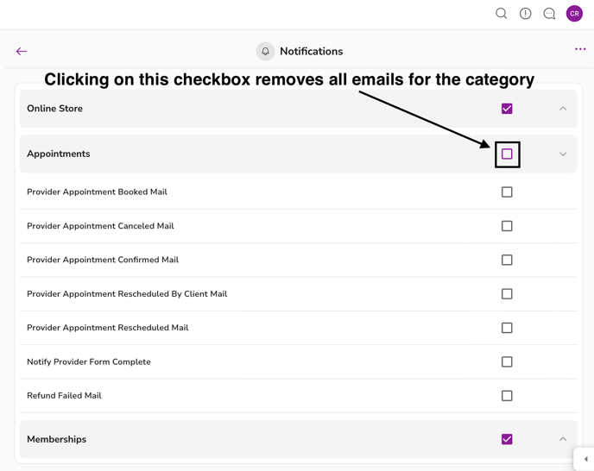594x471 pixels.
Task: Select the Notify Provider Form Complete row
Action: click(89, 362)
